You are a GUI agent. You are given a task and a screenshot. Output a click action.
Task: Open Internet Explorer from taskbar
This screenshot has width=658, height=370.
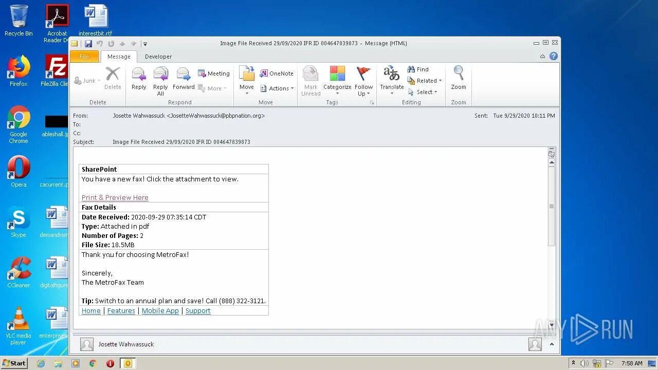point(41,363)
